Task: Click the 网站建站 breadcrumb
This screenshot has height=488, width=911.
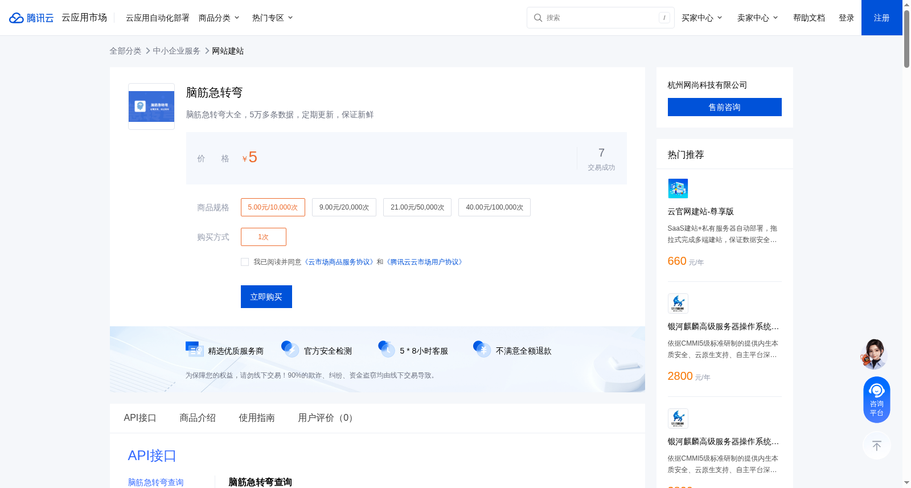Action: point(228,51)
